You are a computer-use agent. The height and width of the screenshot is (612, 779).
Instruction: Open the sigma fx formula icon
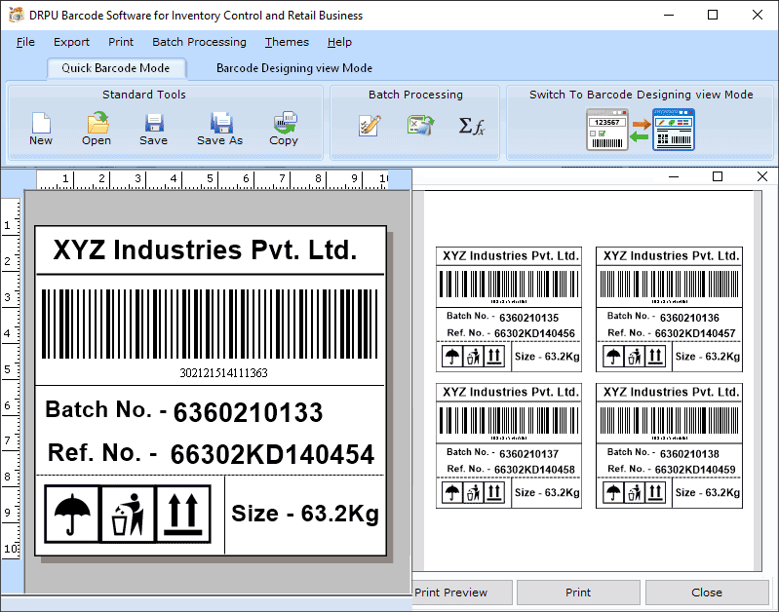[472, 126]
